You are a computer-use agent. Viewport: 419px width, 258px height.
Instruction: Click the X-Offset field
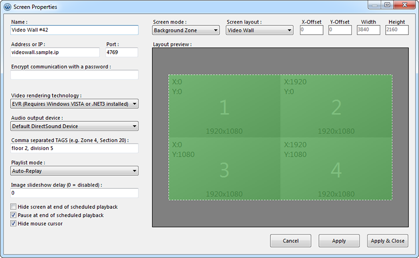tap(312, 30)
